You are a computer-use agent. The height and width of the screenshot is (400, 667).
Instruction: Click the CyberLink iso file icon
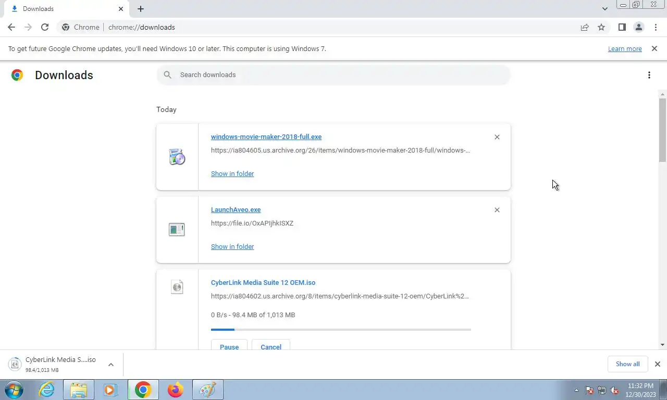pos(177,287)
